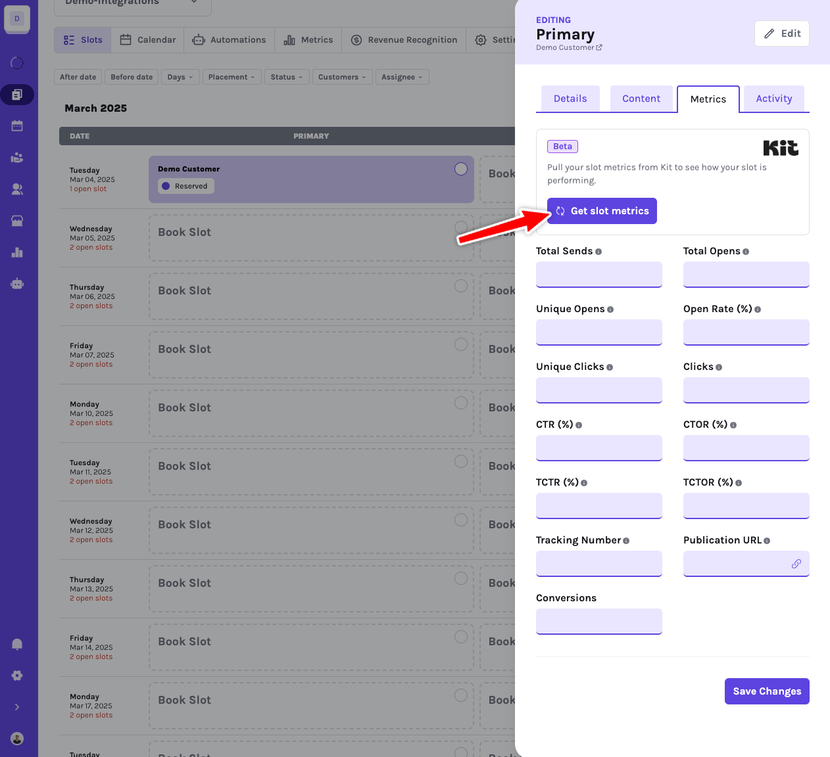Open the robot icon in left sidebar
The width and height of the screenshot is (830, 757).
pos(17,284)
